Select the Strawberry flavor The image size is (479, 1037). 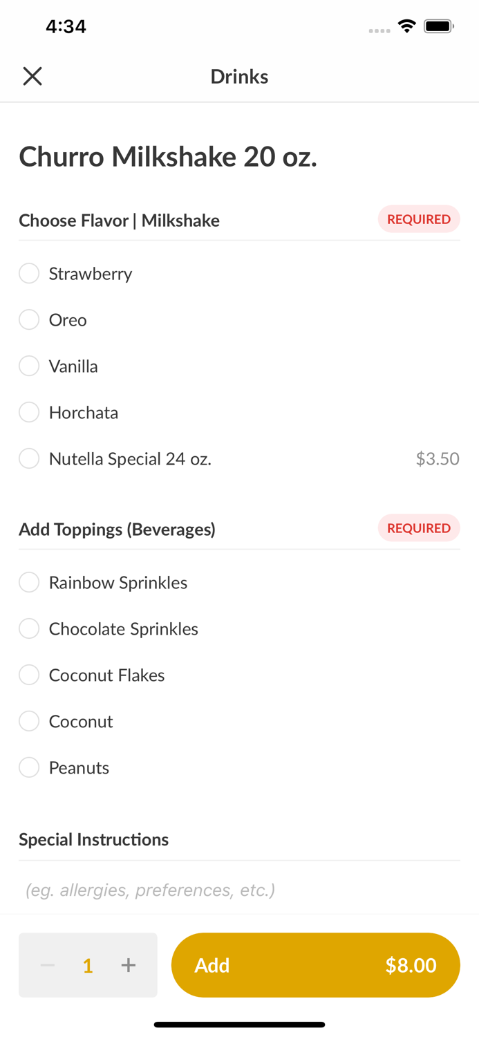29,274
